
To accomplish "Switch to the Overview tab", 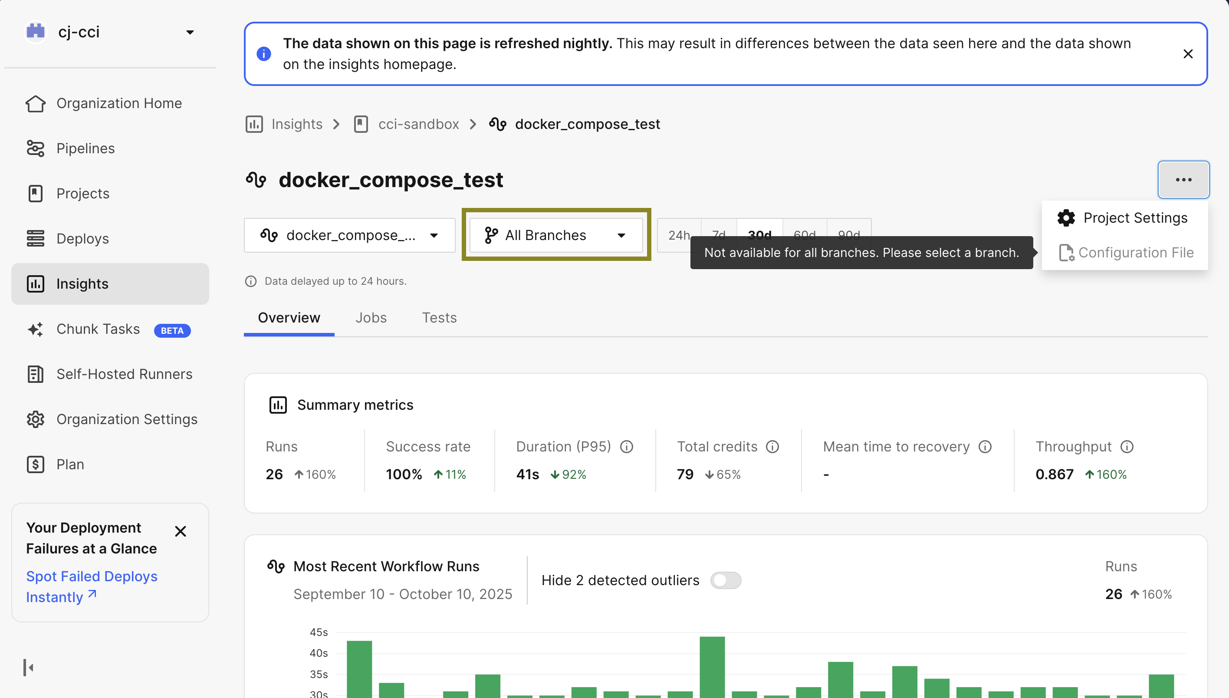I will point(289,318).
